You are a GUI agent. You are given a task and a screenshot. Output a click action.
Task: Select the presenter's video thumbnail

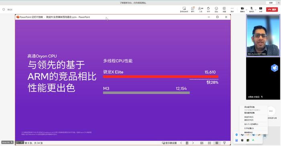click(x=263, y=35)
